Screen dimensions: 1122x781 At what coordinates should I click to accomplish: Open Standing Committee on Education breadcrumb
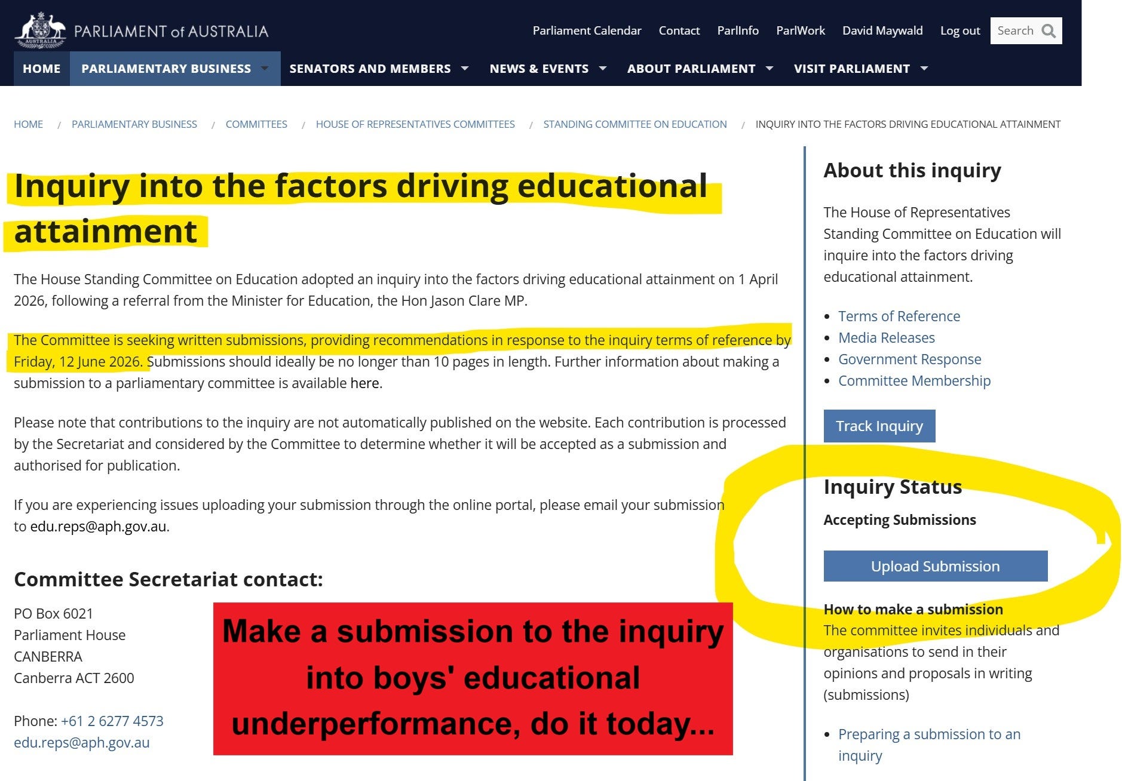(x=635, y=124)
